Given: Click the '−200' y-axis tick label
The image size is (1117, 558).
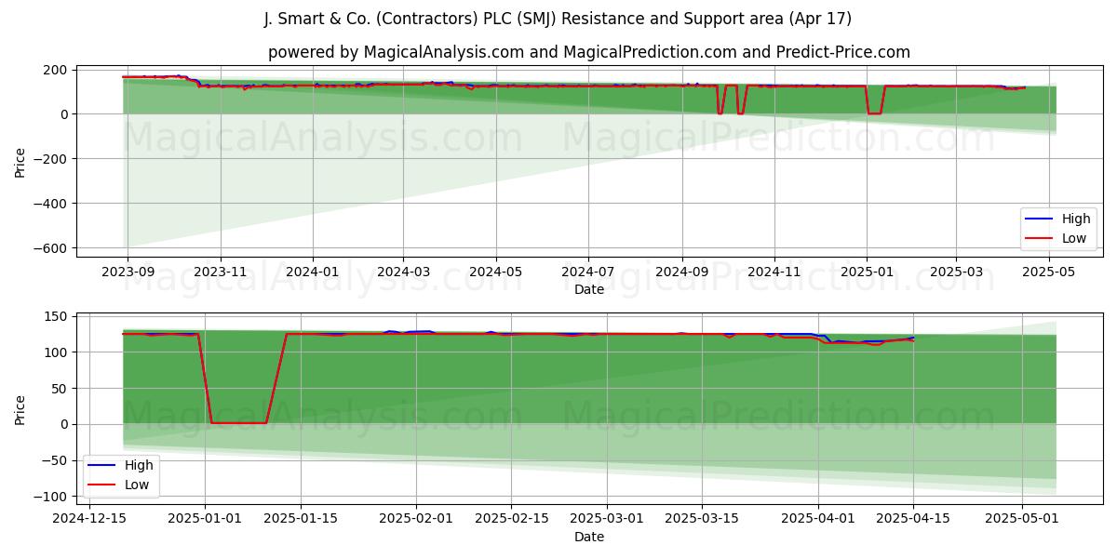Looking at the screenshot, I should [x=50, y=159].
